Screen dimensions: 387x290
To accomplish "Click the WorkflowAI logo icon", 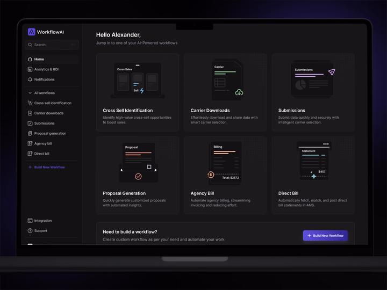I will (x=31, y=32).
